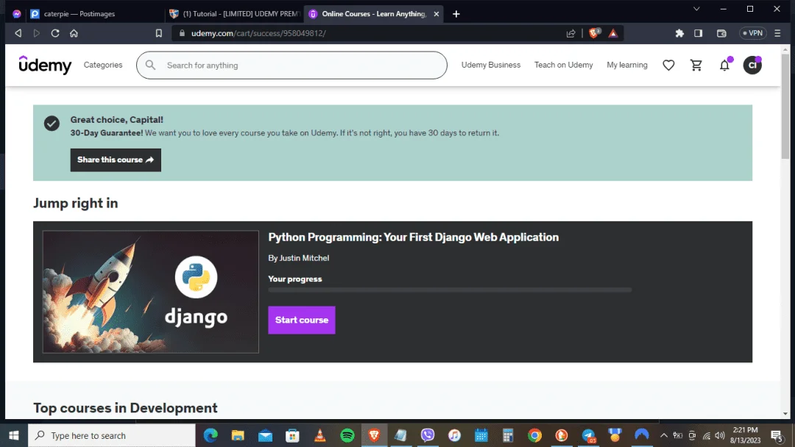Open the notifications bell icon
Screen dimensions: 795x447
pyautogui.click(x=724, y=65)
